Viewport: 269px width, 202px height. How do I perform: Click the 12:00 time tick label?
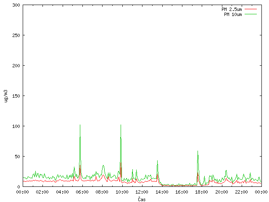(x=142, y=192)
